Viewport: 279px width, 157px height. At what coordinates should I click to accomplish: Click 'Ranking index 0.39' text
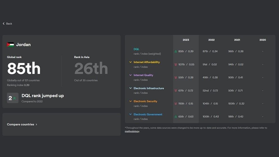pyautogui.click(x=18, y=85)
